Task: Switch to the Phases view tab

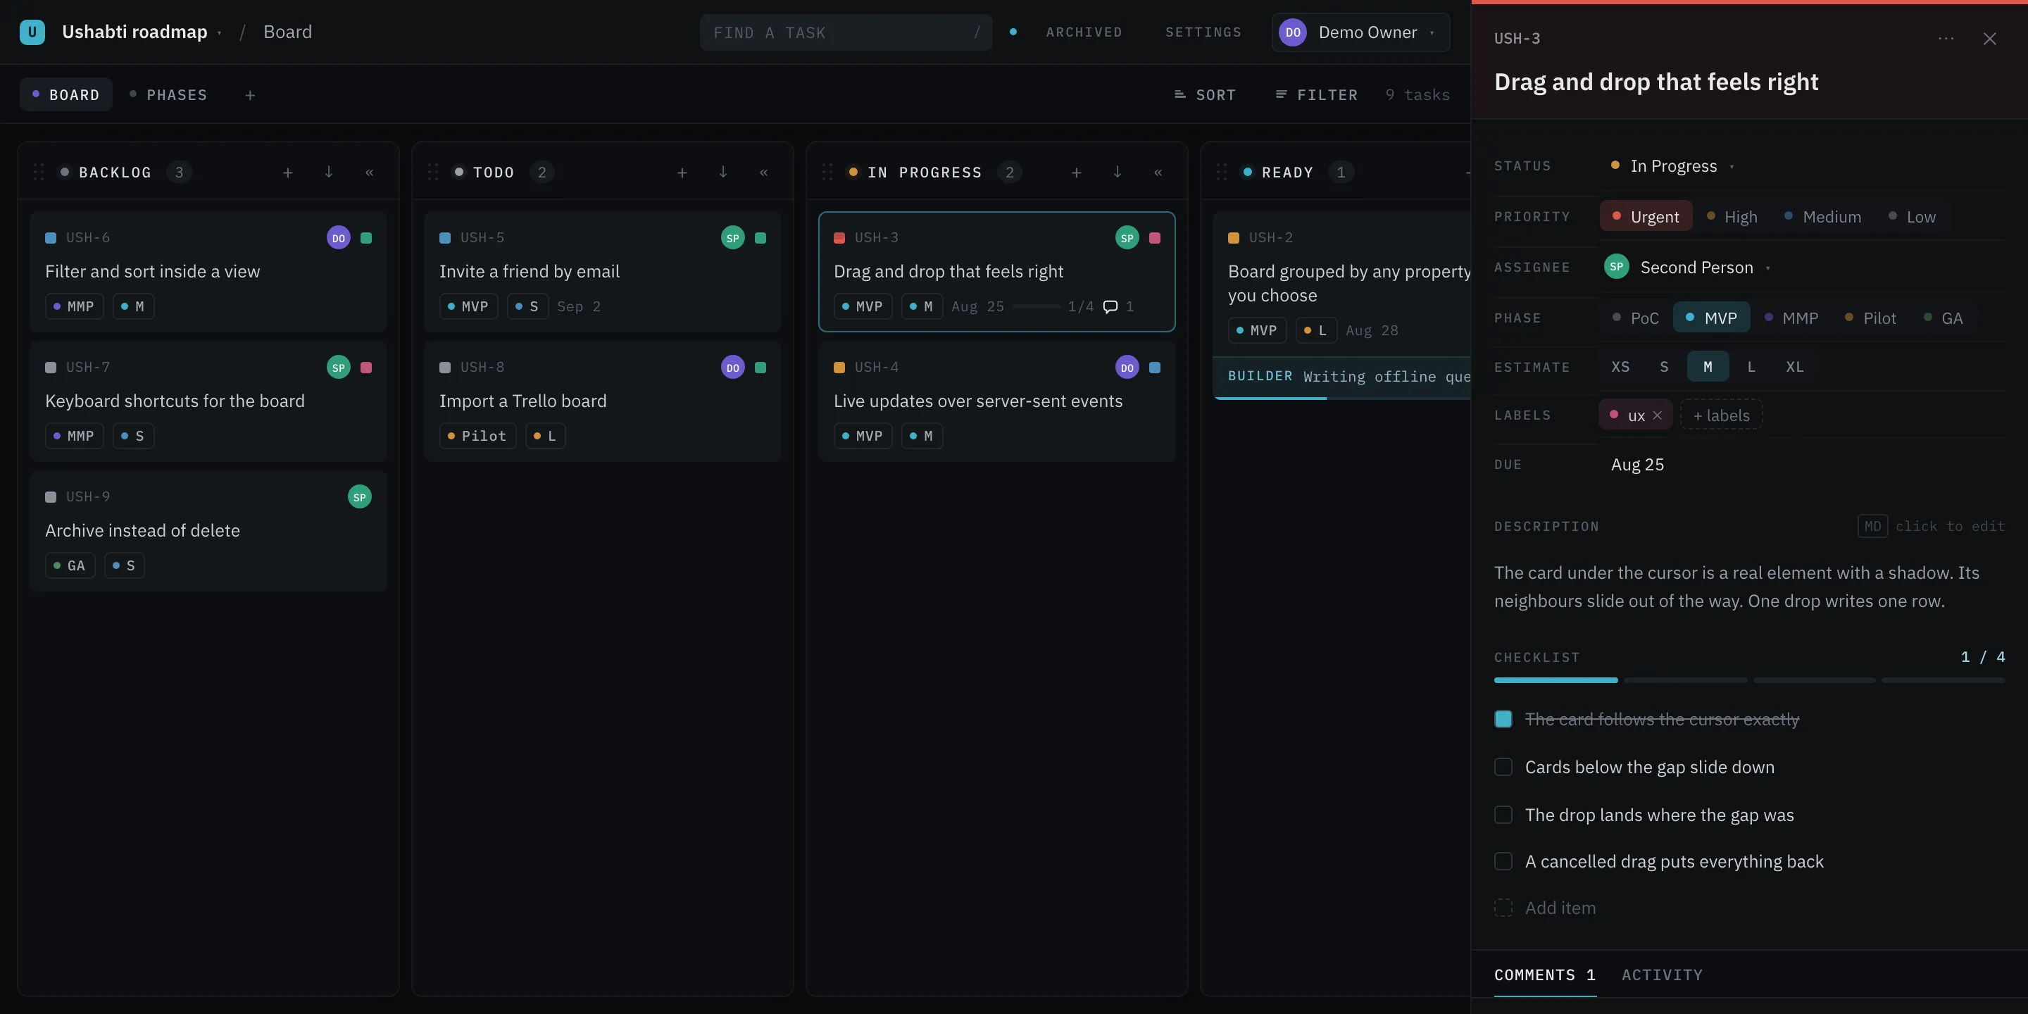Action: tap(168, 95)
